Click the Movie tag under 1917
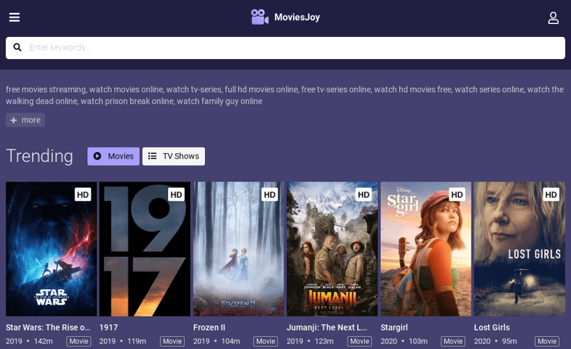571x349 pixels. point(172,342)
